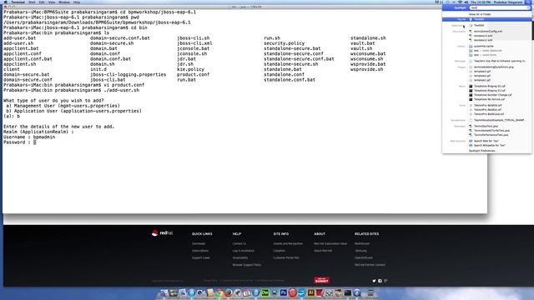This screenshot has height=300, width=534.
Task: Click the Awards and Recognition link
Action: pos(288,243)
